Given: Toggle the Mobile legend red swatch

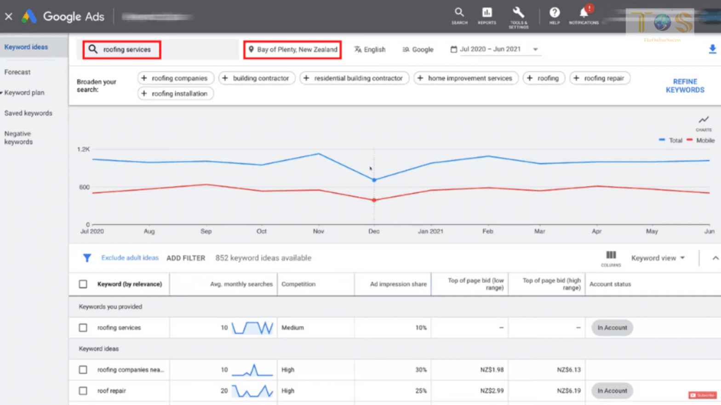Looking at the screenshot, I should [x=689, y=140].
